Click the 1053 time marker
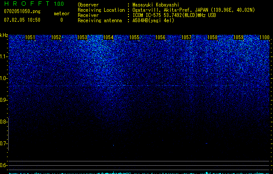This screenshot has width=273, height=174. pos(82,37)
